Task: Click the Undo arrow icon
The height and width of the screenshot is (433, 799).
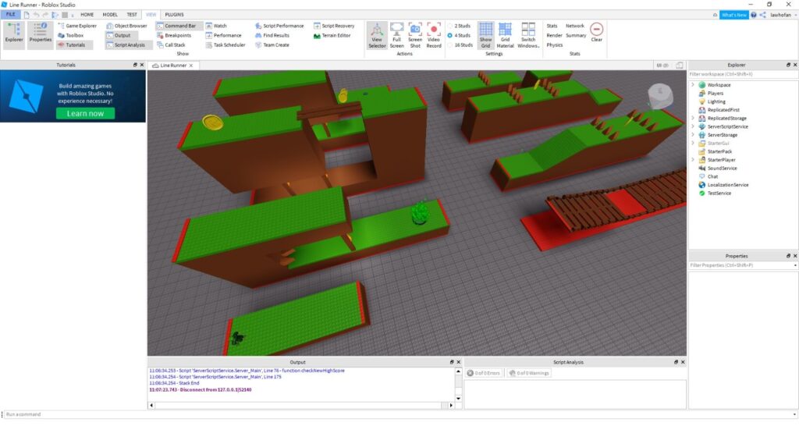Action: coord(36,15)
